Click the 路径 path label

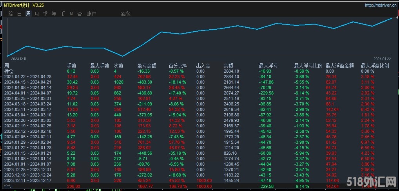coord(126,14)
